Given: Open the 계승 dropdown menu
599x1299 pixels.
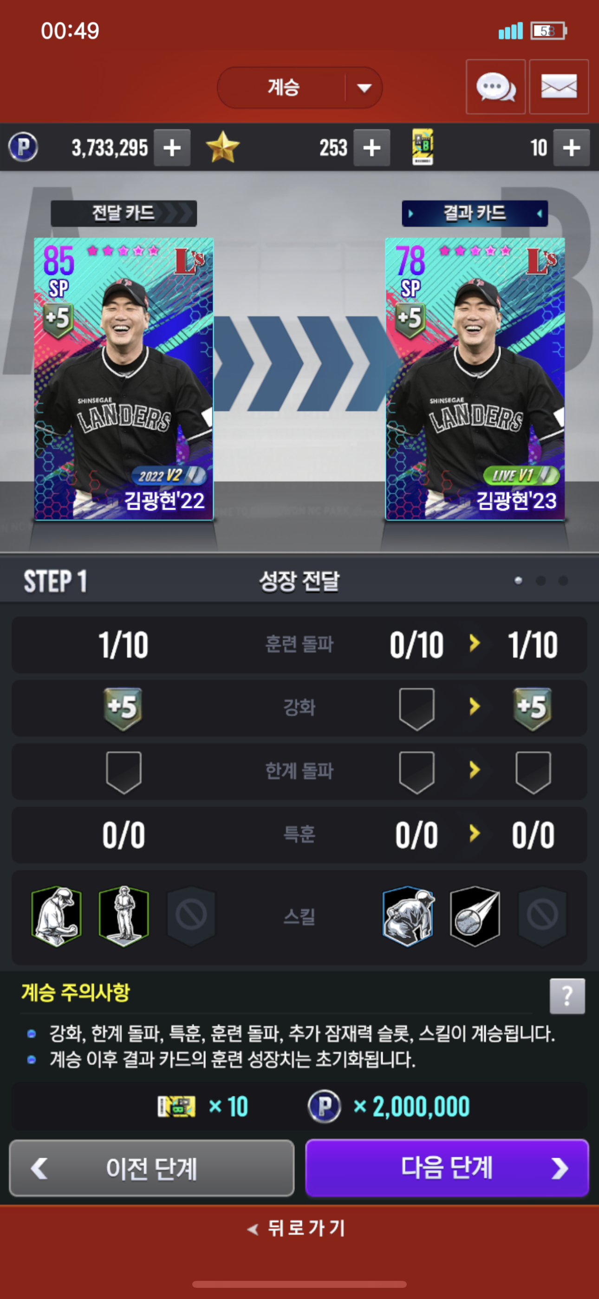Looking at the screenshot, I should [x=299, y=88].
